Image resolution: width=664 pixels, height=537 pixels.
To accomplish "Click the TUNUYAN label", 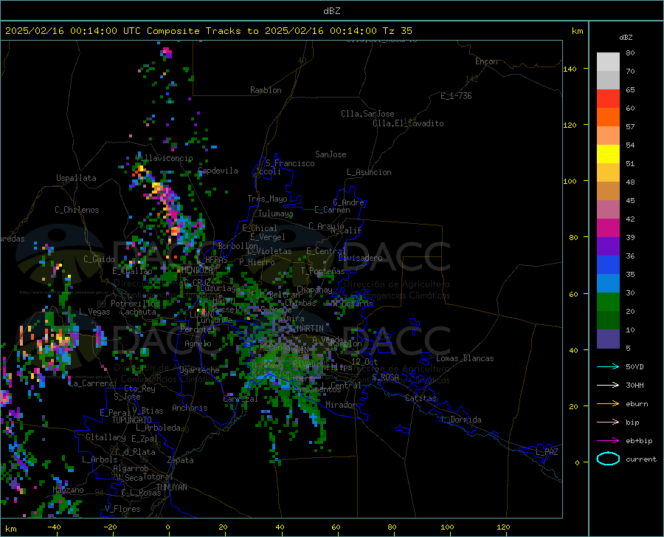I will (x=171, y=488).
